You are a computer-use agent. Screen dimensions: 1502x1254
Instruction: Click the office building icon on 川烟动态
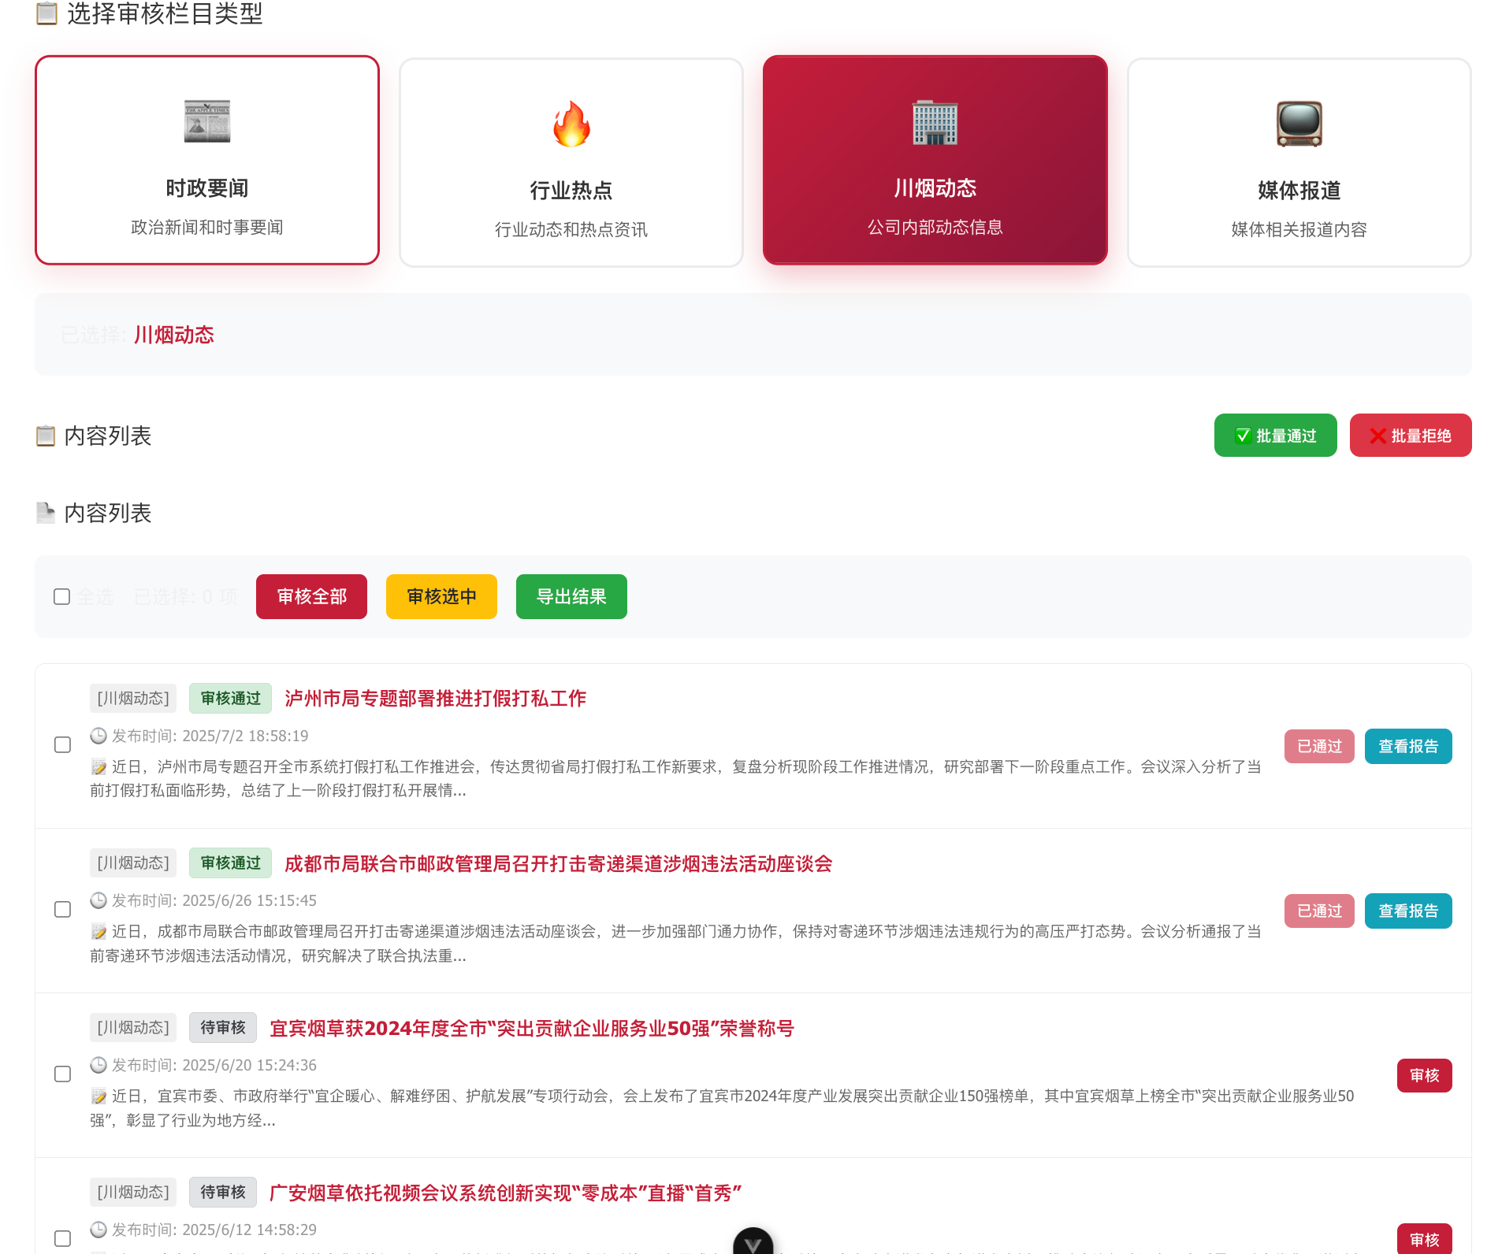(935, 122)
